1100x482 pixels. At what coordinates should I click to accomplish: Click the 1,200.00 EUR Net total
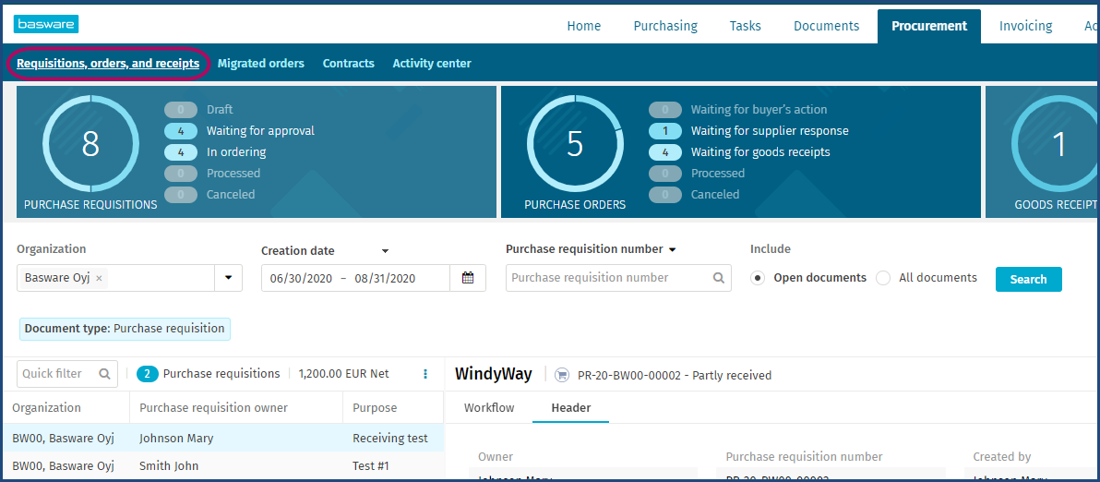click(x=343, y=374)
